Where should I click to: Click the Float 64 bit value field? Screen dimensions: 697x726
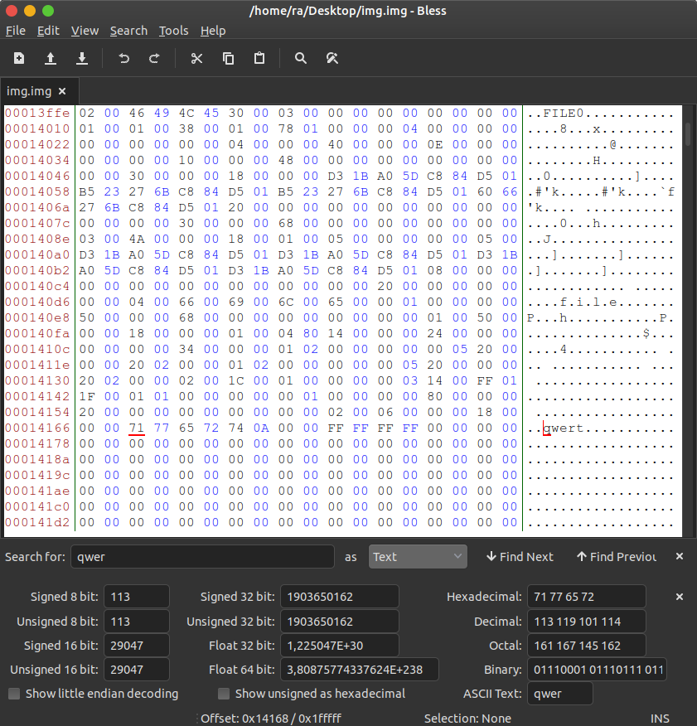360,670
